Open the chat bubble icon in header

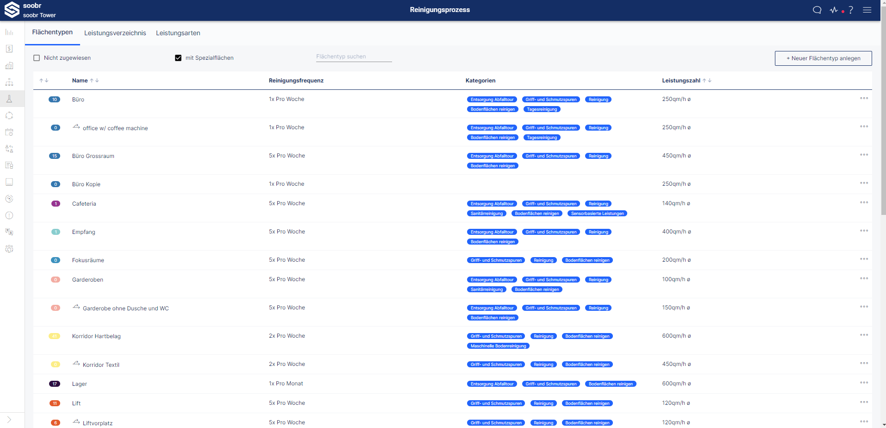[817, 10]
